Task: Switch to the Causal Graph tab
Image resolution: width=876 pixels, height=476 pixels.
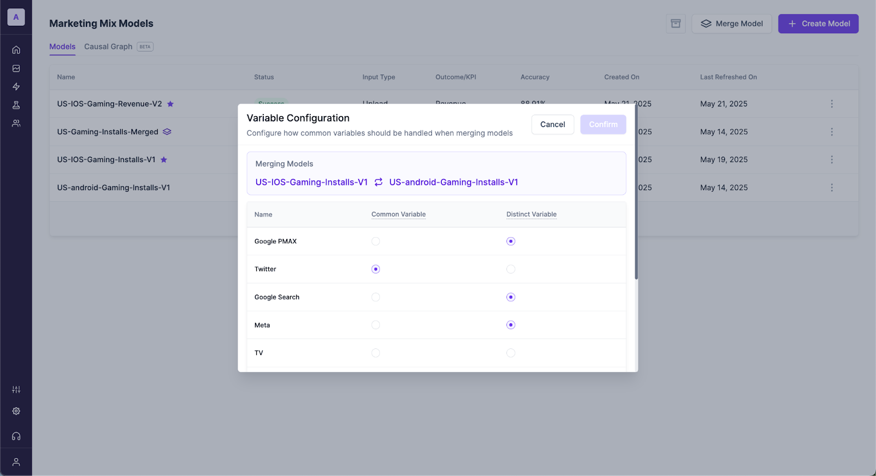Action: [108, 47]
